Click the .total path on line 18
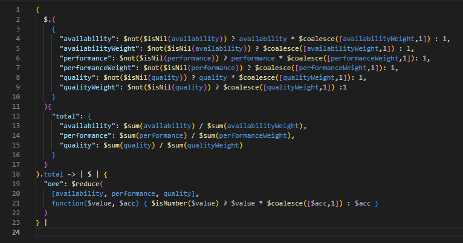The height and width of the screenshot is (243, 463). pyautogui.click(x=52, y=173)
